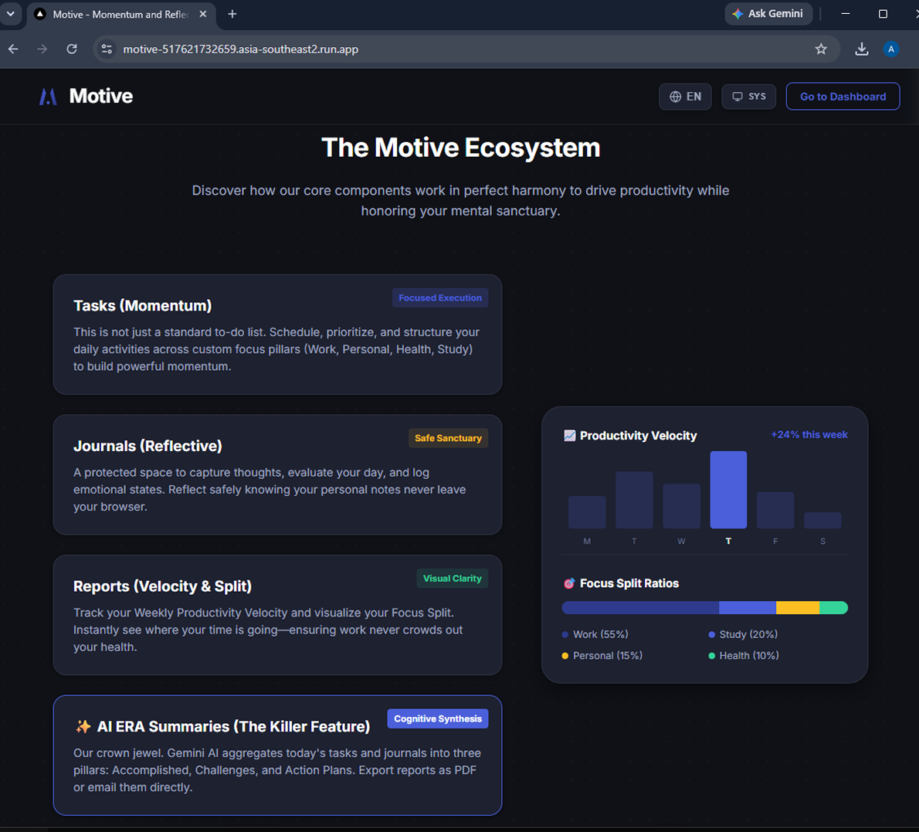Click the Monday bar in velocity chart
The image size is (919, 832).
[587, 512]
